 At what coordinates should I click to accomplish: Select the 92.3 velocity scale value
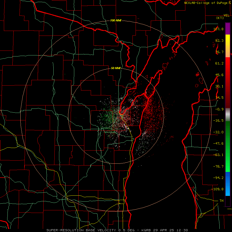(219, 40)
